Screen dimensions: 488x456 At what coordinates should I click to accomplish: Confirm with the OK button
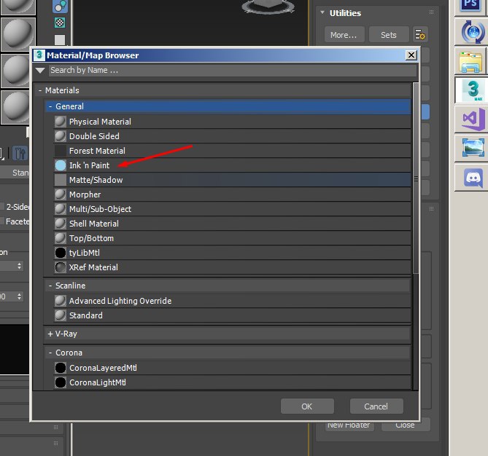click(307, 406)
